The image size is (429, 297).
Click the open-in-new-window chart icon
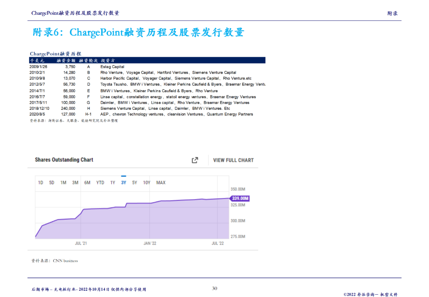click(x=195, y=160)
